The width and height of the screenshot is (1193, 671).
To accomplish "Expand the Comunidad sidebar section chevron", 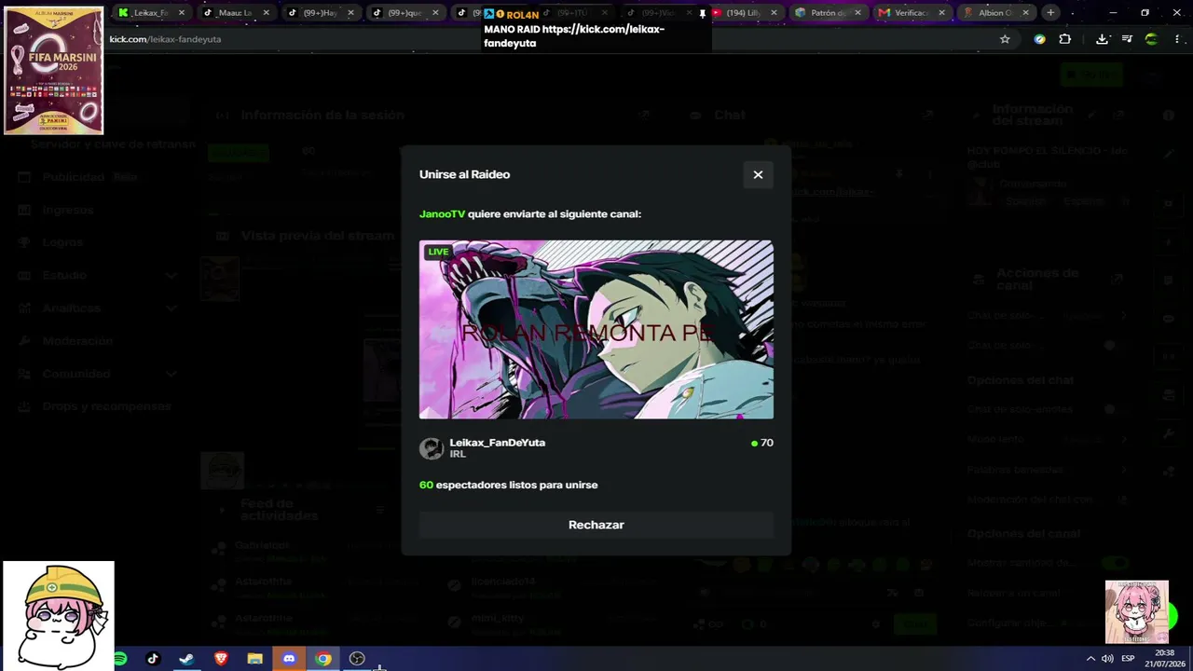I will click(171, 374).
